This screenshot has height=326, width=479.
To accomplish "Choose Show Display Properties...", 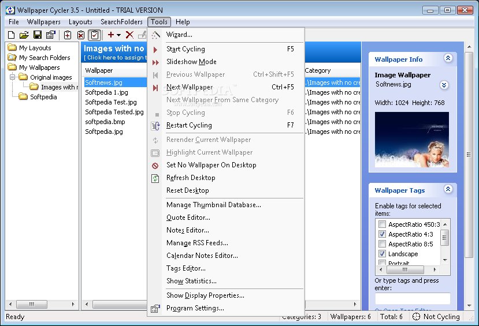I will pos(226,295).
